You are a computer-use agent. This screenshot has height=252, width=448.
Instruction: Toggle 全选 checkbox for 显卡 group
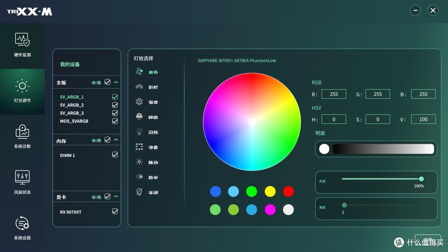[107, 196]
